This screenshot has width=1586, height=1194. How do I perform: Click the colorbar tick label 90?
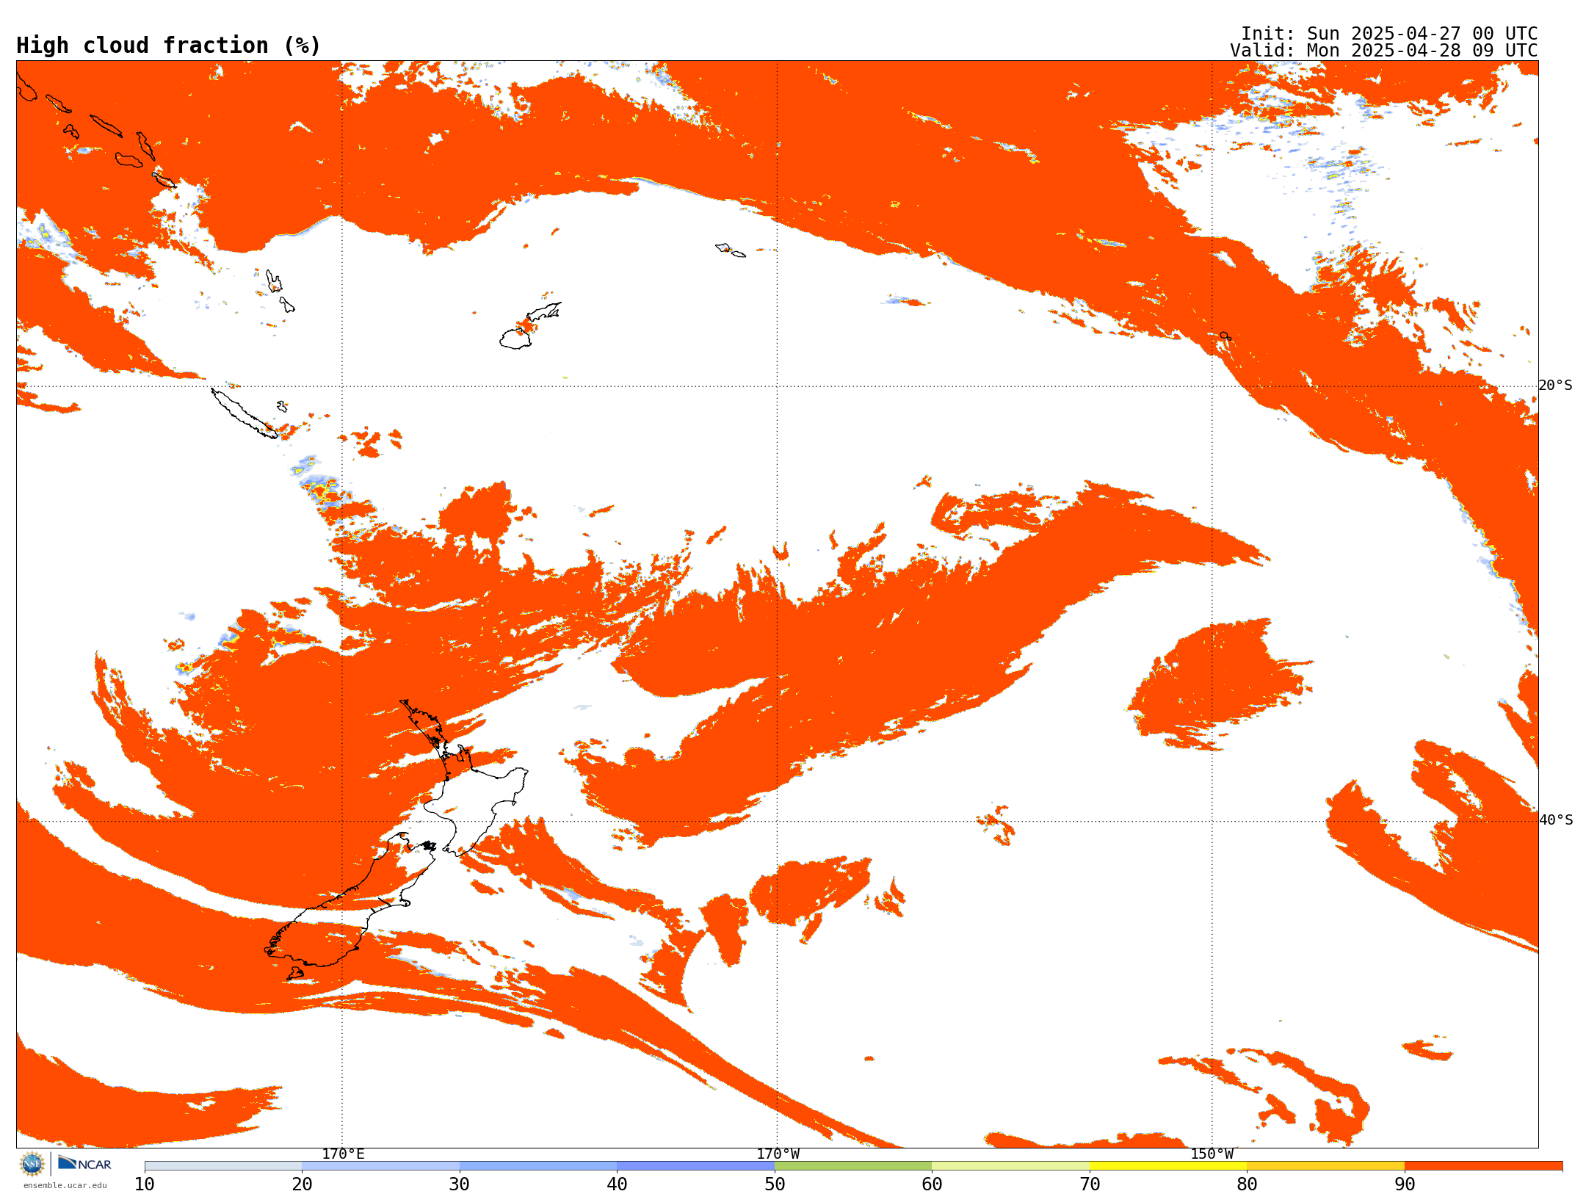click(x=1405, y=1184)
